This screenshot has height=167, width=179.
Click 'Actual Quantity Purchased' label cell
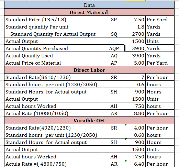tap(54, 48)
